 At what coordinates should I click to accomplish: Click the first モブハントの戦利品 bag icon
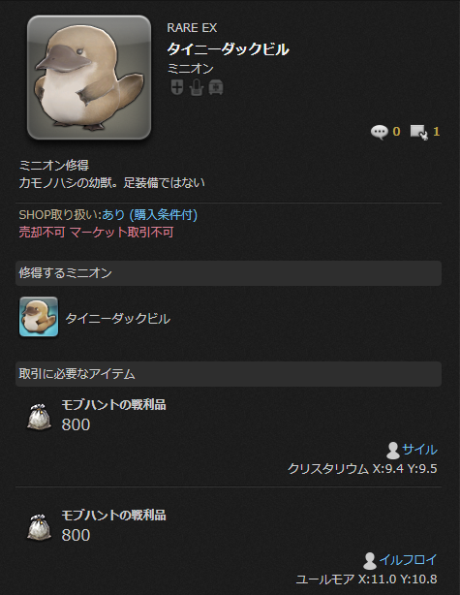39,417
